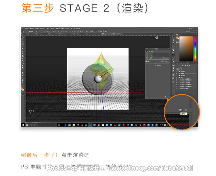The height and width of the screenshot is (176, 216).
Task: Select the Rectangular Marquee tool
Action: [23, 39]
